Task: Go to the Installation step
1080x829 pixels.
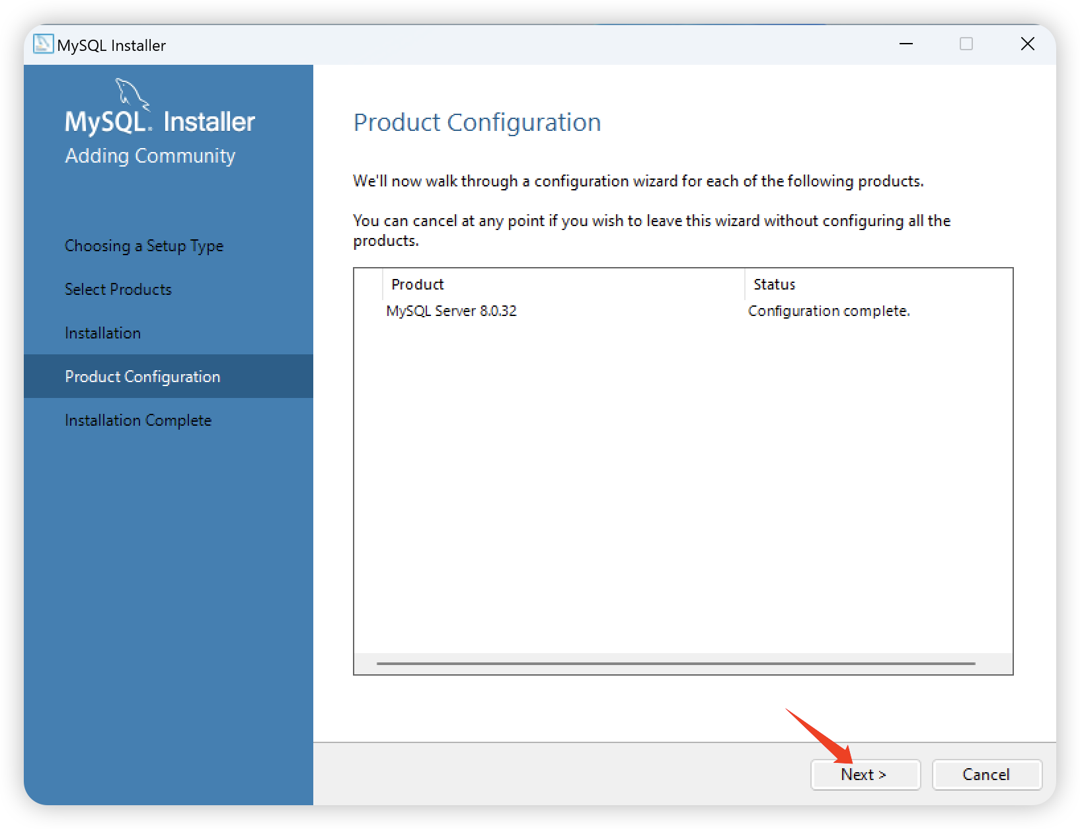Action: [x=102, y=333]
